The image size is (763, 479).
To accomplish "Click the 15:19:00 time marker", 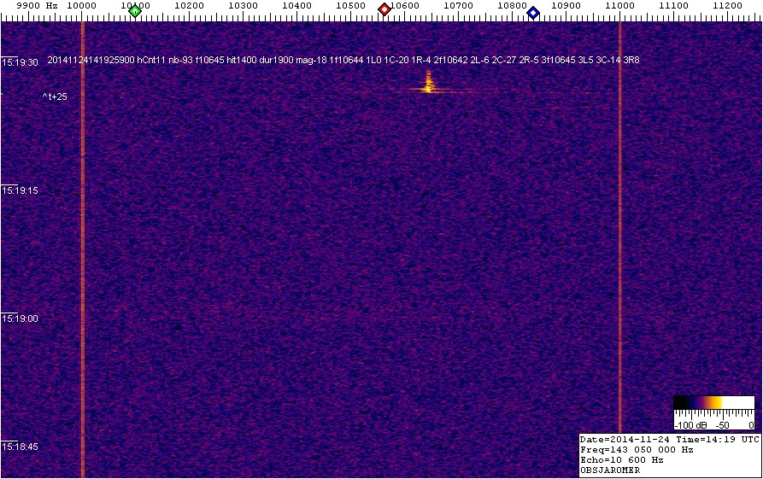I will pyautogui.click(x=21, y=318).
